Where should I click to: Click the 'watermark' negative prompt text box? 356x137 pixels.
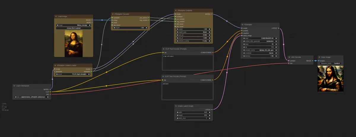click(187, 91)
